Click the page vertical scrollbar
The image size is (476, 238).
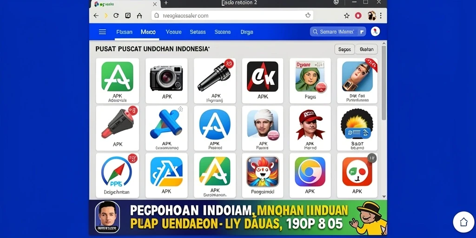383,83
